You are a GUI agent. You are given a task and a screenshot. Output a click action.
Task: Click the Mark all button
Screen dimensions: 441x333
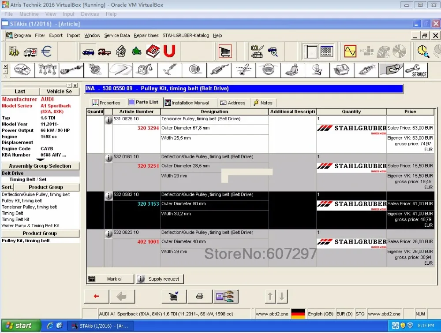tap(110, 279)
